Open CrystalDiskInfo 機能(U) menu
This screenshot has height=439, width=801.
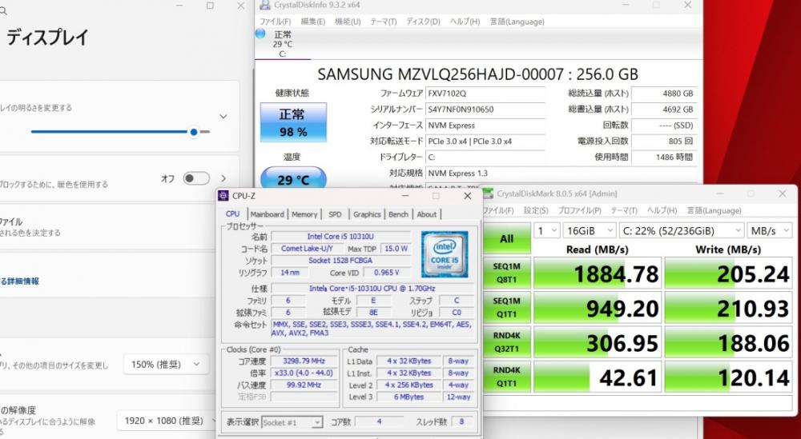(348, 22)
